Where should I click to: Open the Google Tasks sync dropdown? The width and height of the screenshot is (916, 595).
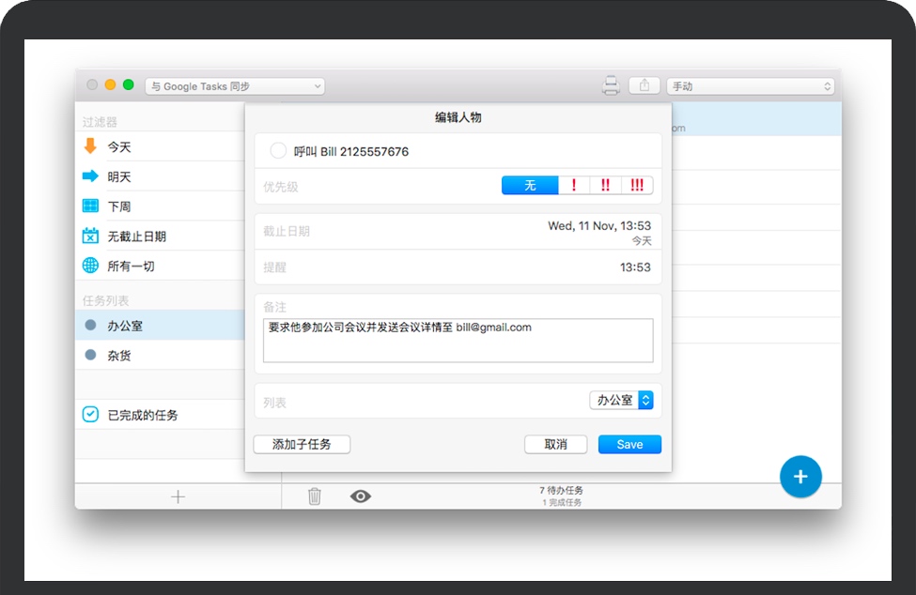pos(235,86)
